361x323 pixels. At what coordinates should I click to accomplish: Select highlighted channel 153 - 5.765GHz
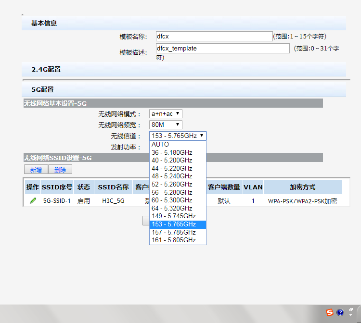[178, 224]
